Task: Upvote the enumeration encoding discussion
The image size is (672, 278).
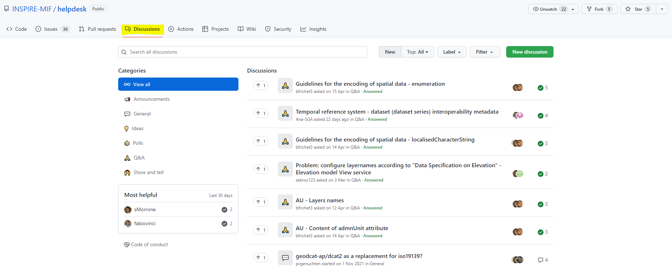Action: coord(261,85)
